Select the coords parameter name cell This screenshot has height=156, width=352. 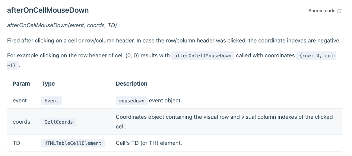21,122
